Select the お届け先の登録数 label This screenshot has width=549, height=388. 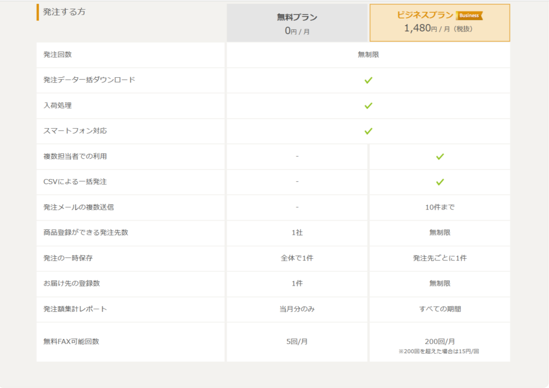point(71,283)
